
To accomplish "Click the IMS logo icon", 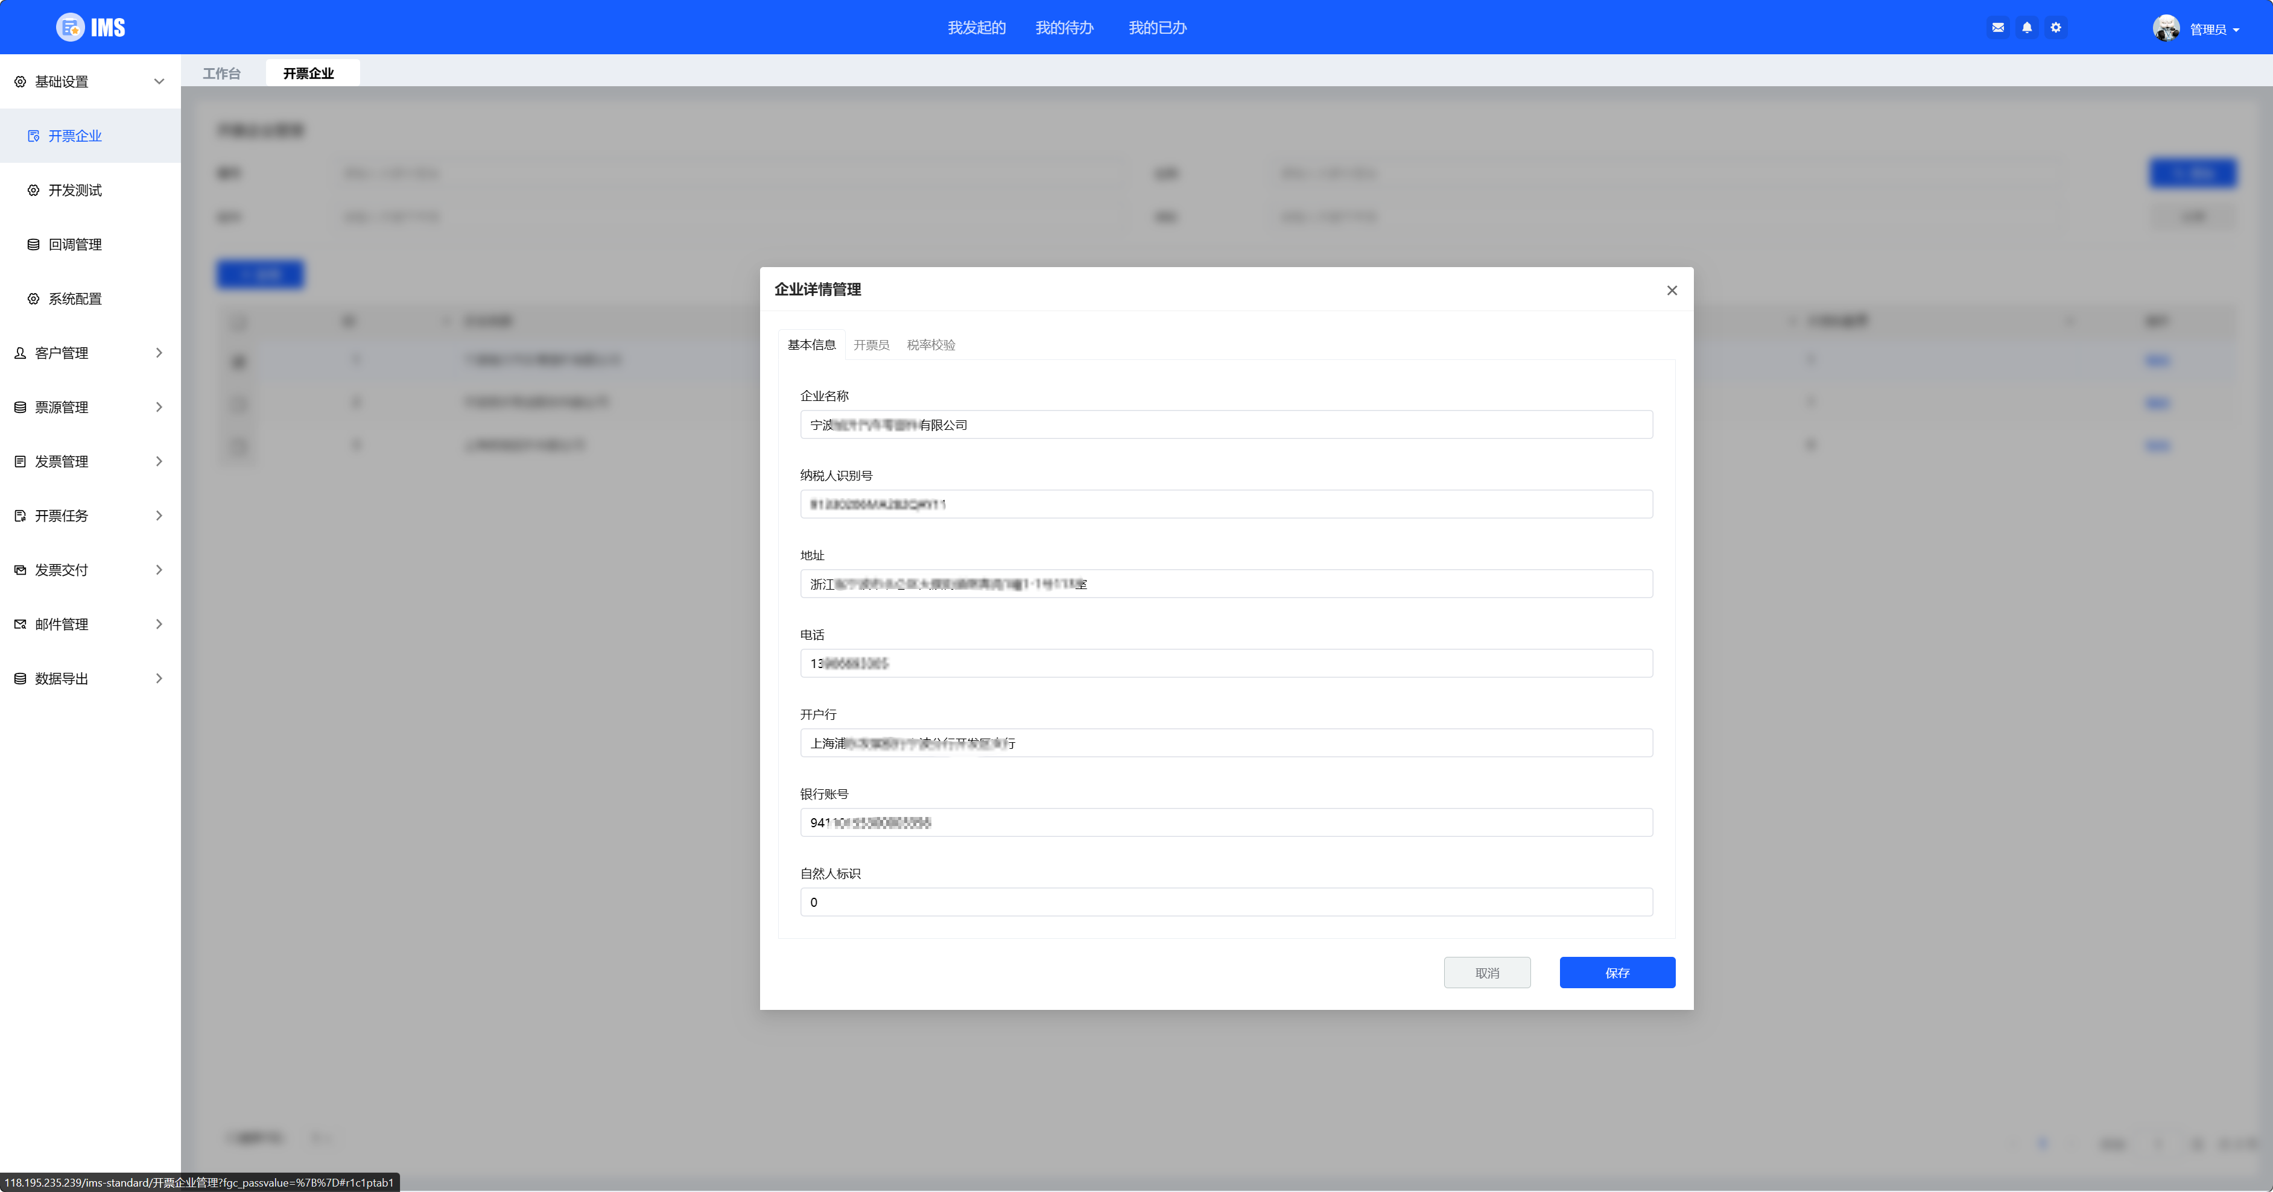I will pyautogui.click(x=71, y=27).
